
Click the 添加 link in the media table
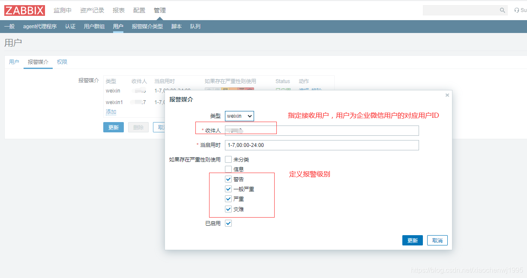coord(111,112)
